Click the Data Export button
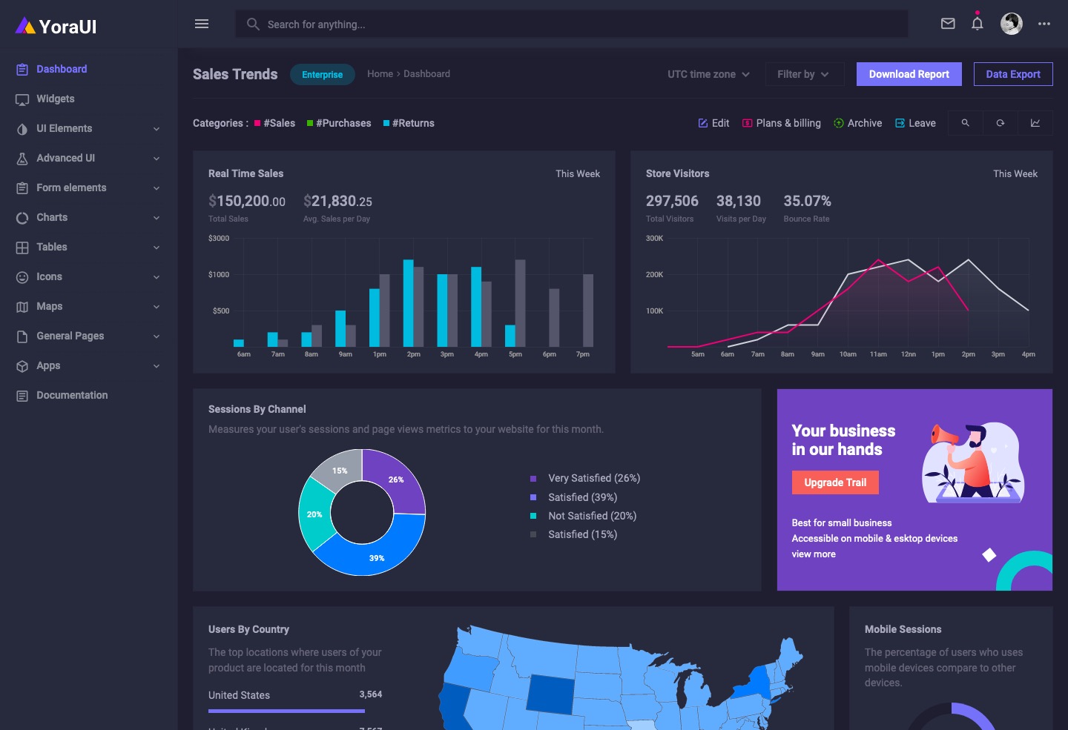The width and height of the screenshot is (1068, 730). [1013, 74]
